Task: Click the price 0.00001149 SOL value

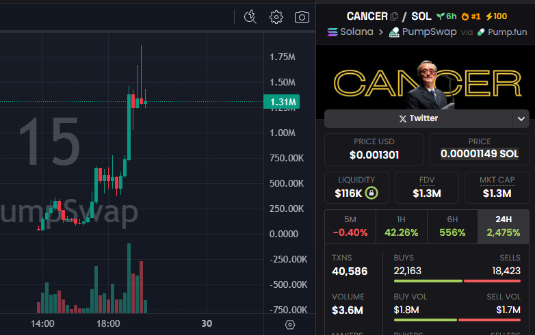Action: 480,154
